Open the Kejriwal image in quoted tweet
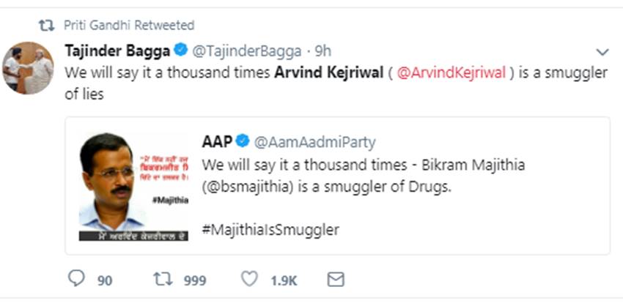Screen dimensions: 623x306 pos(133,186)
